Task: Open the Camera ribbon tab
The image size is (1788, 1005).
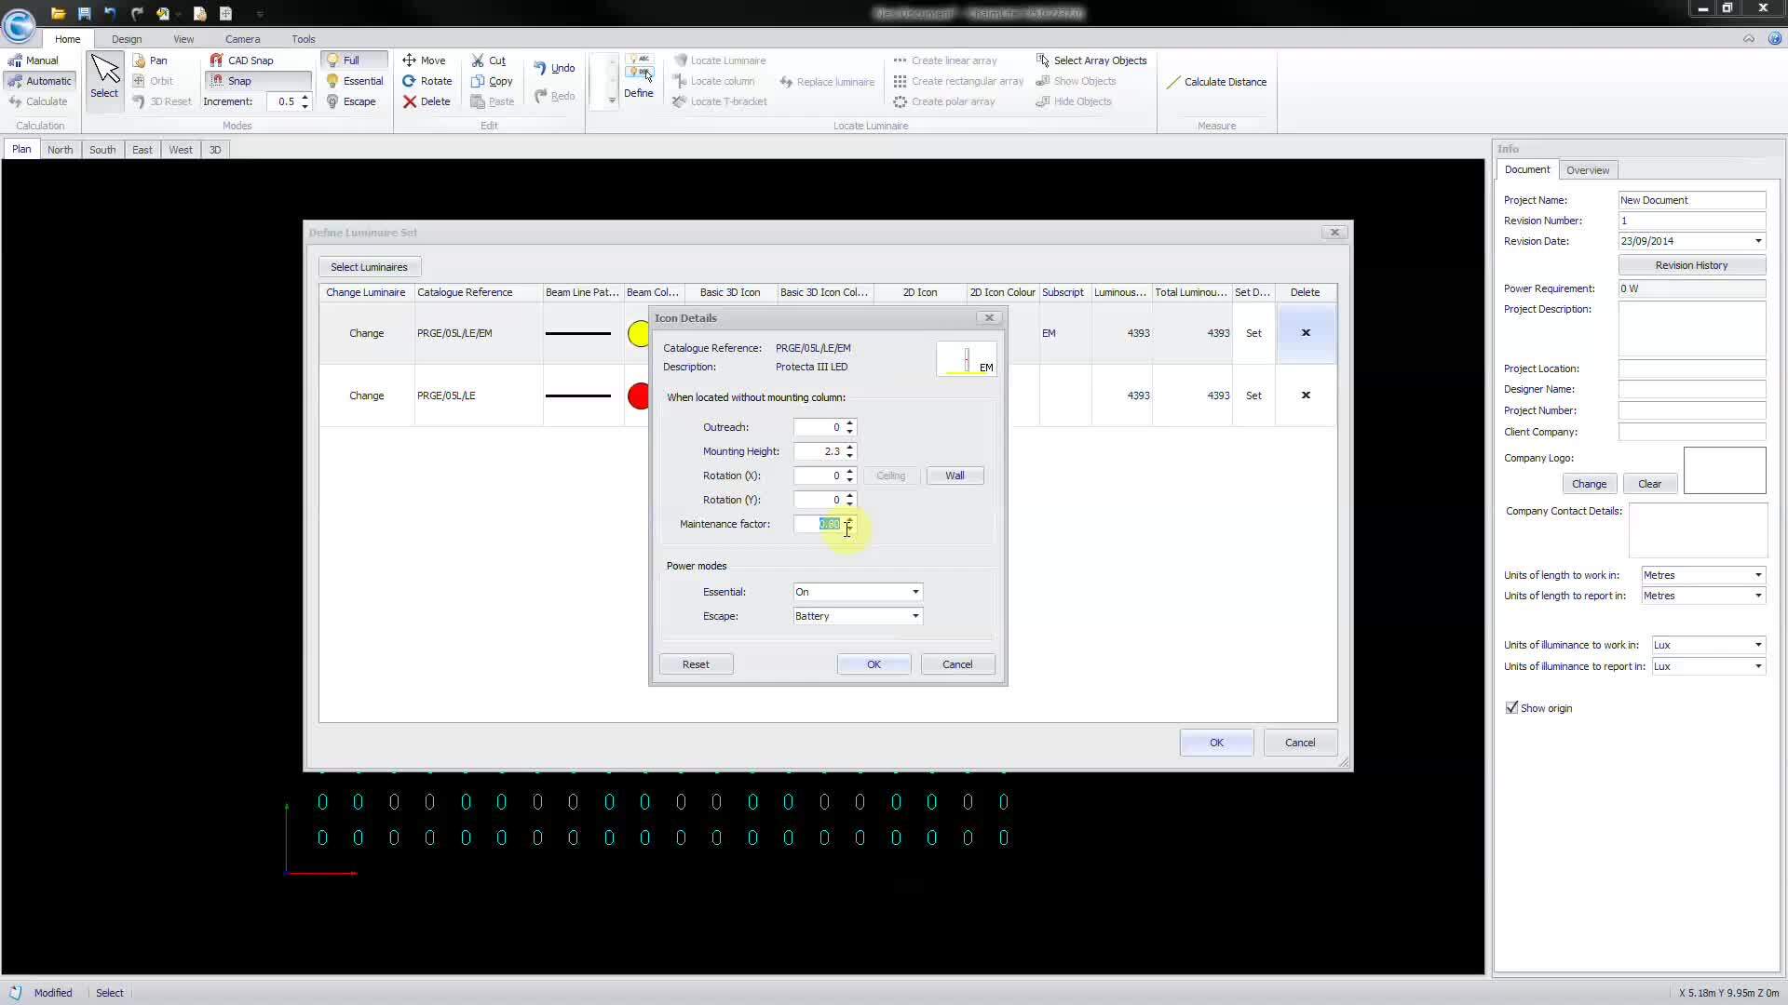Action: [x=242, y=39]
